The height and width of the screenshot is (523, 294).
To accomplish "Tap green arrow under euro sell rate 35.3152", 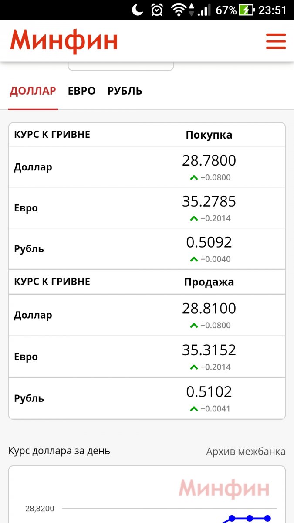I will pos(194,367).
